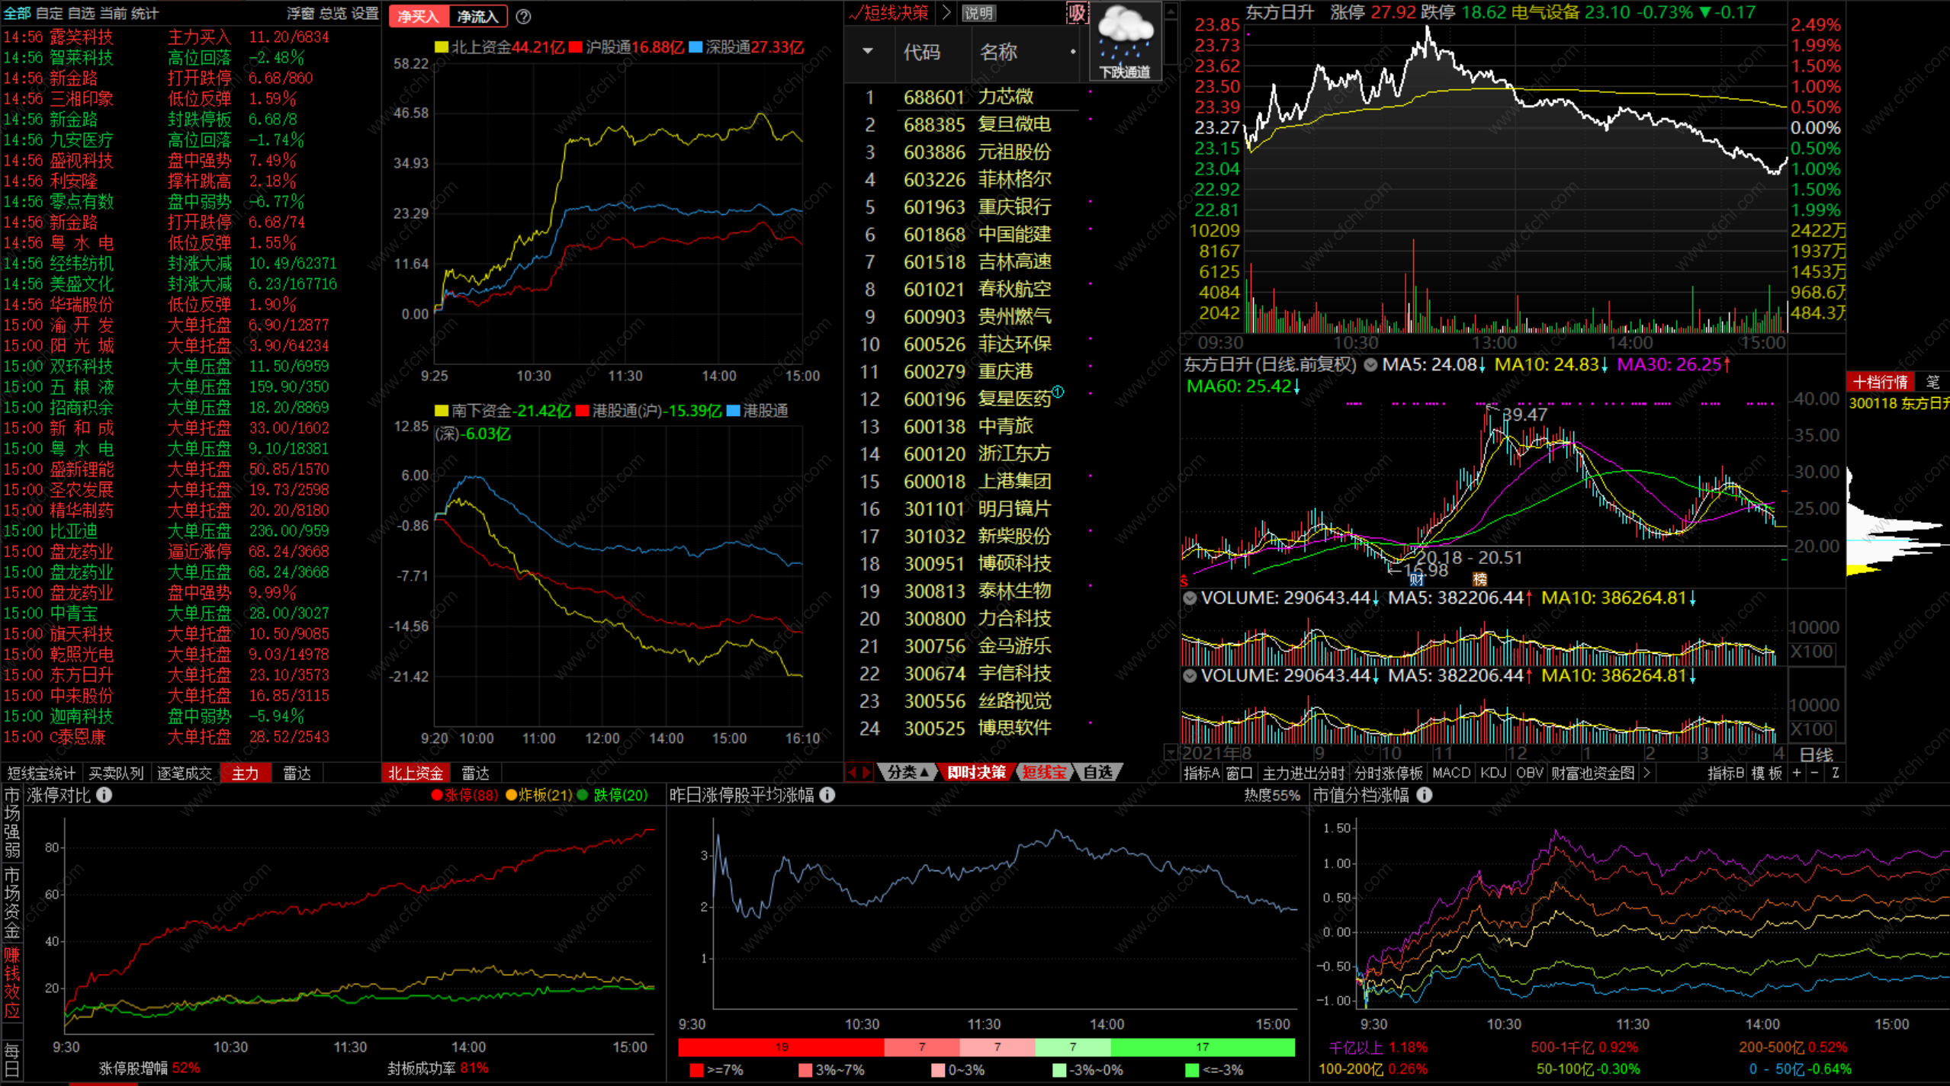Click info icon beside 昨日涨停股平均涨幅

coord(827,795)
